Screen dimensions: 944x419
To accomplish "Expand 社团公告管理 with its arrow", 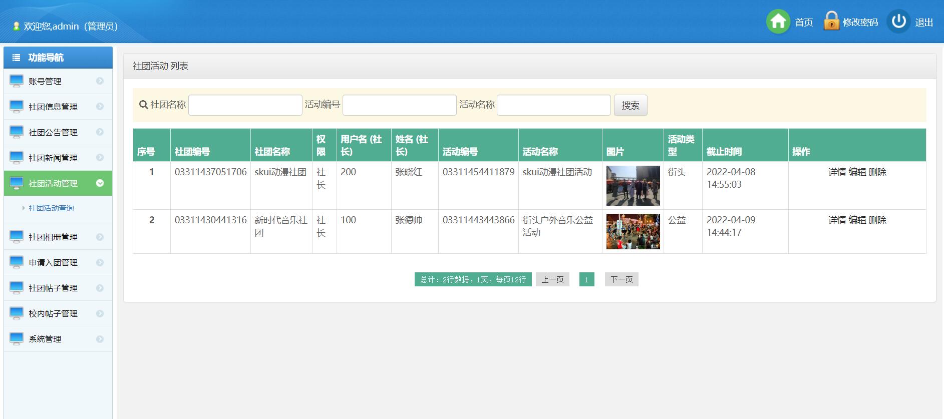I will (x=100, y=132).
